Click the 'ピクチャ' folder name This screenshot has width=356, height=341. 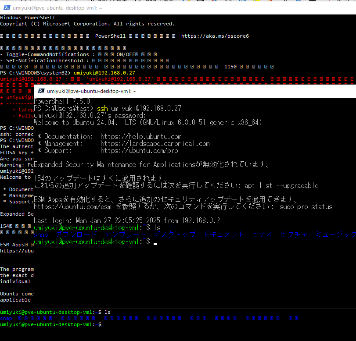294,234
